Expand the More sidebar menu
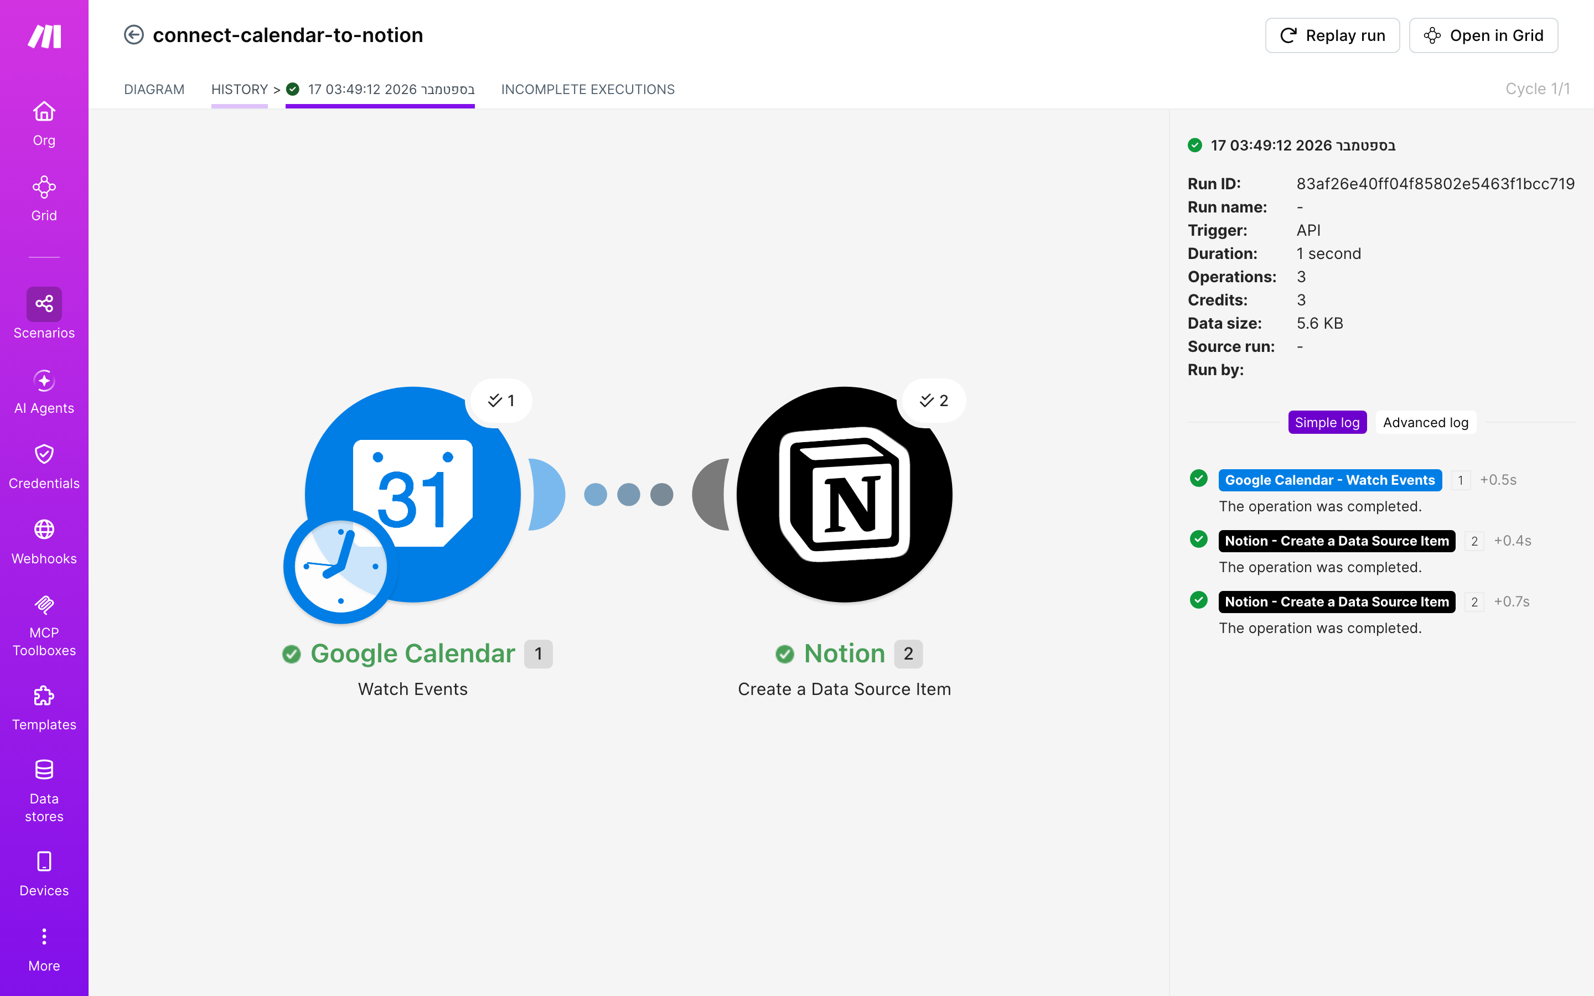The height and width of the screenshot is (996, 1594). pos(44,949)
